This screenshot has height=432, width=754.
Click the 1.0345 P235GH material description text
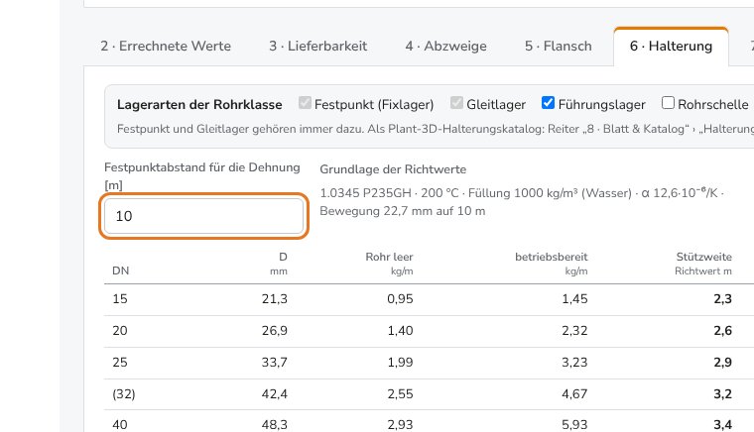pos(365,193)
